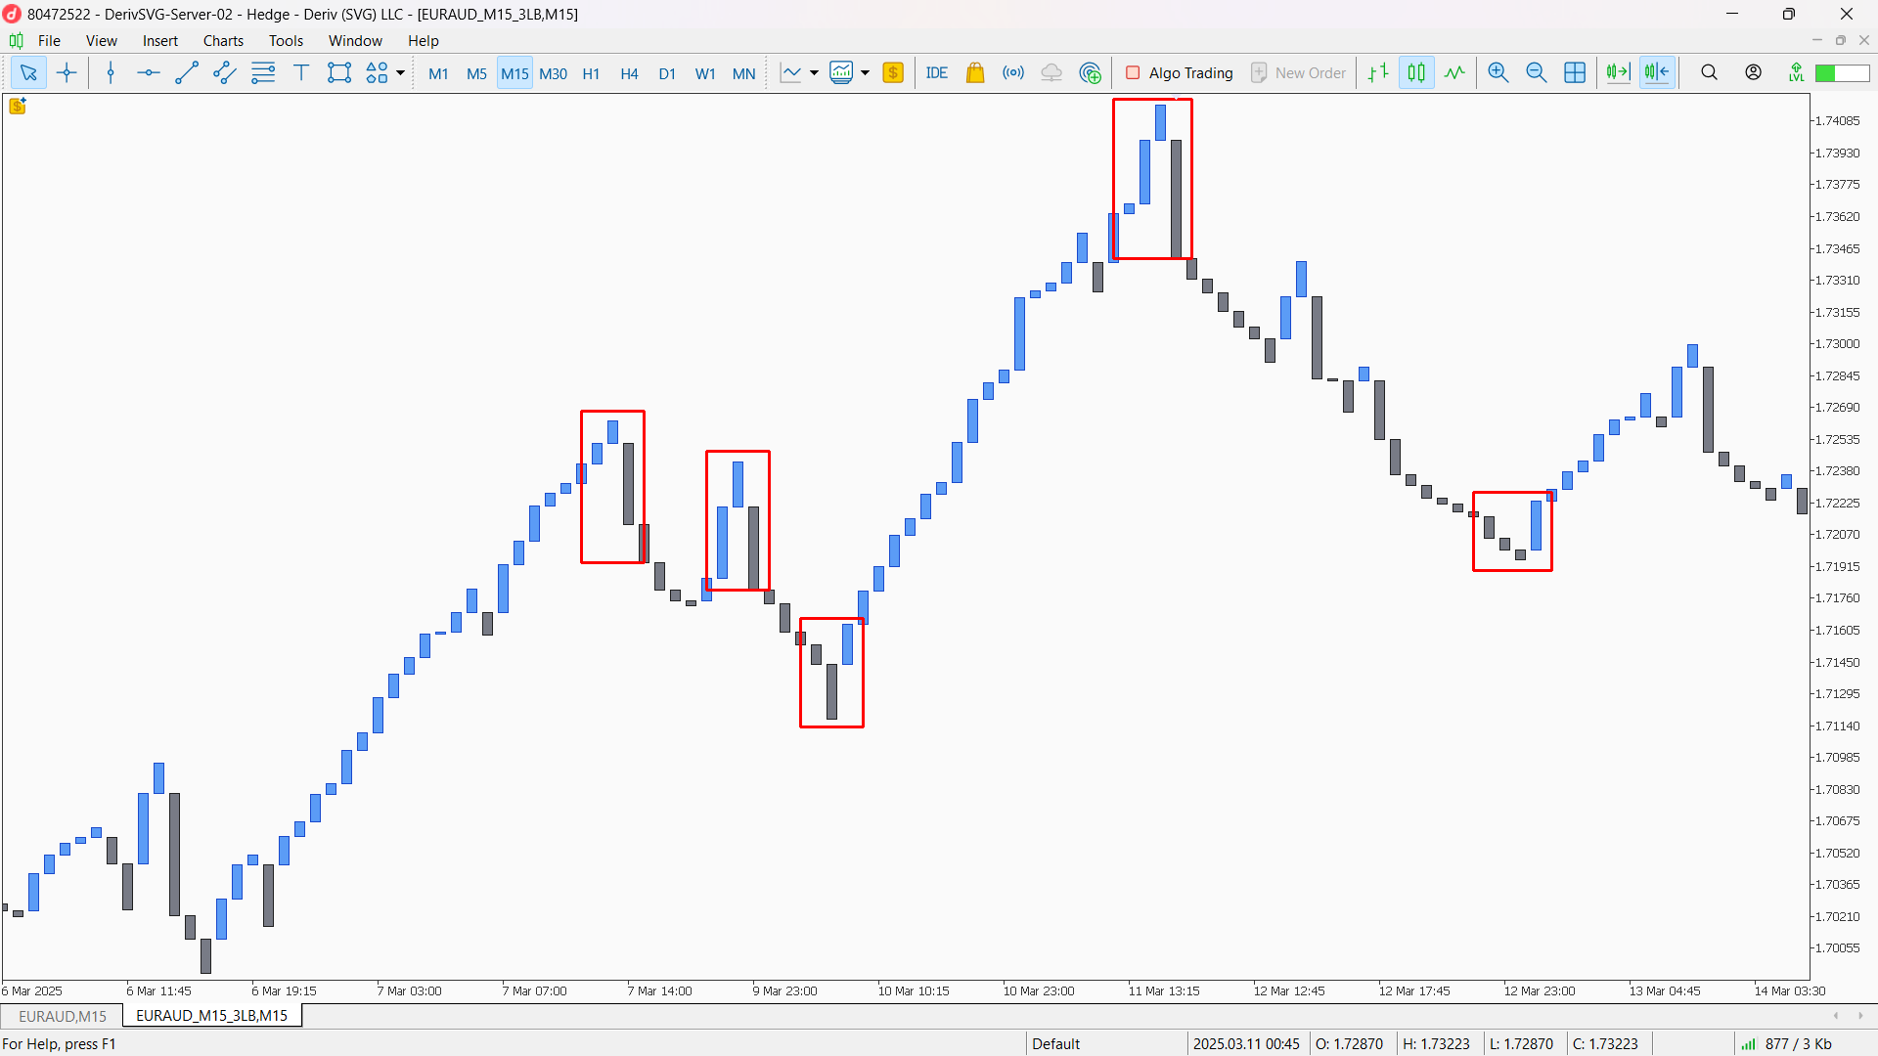1878x1056 pixels.
Task: Select the rectangle shape tool
Action: click(x=339, y=73)
